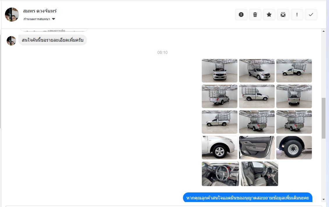The width and height of the screenshot is (329, 207).
Task: View the alloy front wheel close-up photo
Action: coord(220,148)
